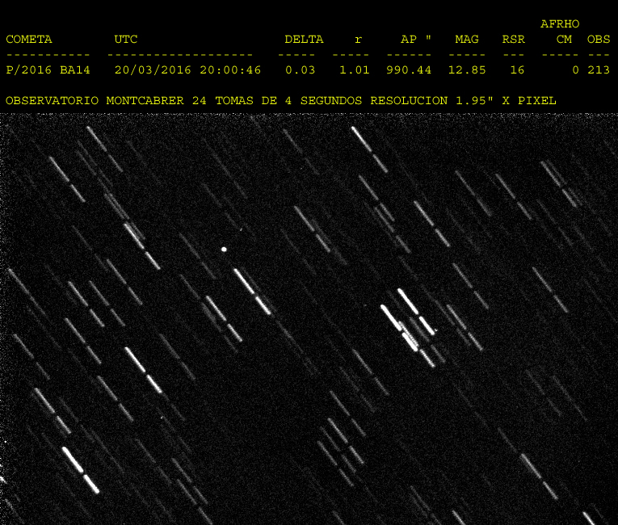Screen dimensions: 618x525
Task: Click the DELTA column header
Action: (304, 40)
